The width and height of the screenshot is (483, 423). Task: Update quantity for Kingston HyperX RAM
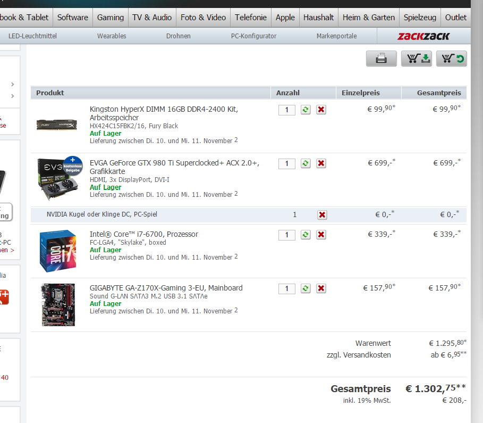coord(306,110)
